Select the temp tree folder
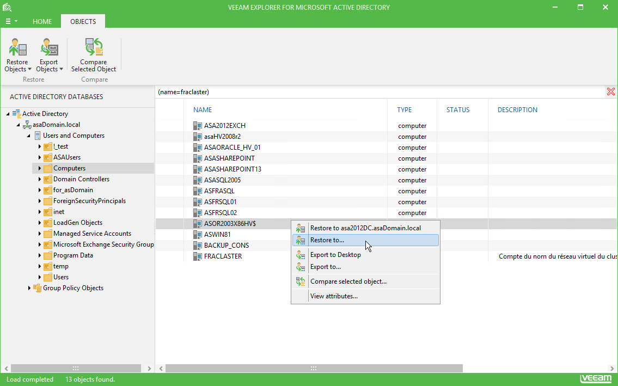This screenshot has height=386, width=618. 61,267
